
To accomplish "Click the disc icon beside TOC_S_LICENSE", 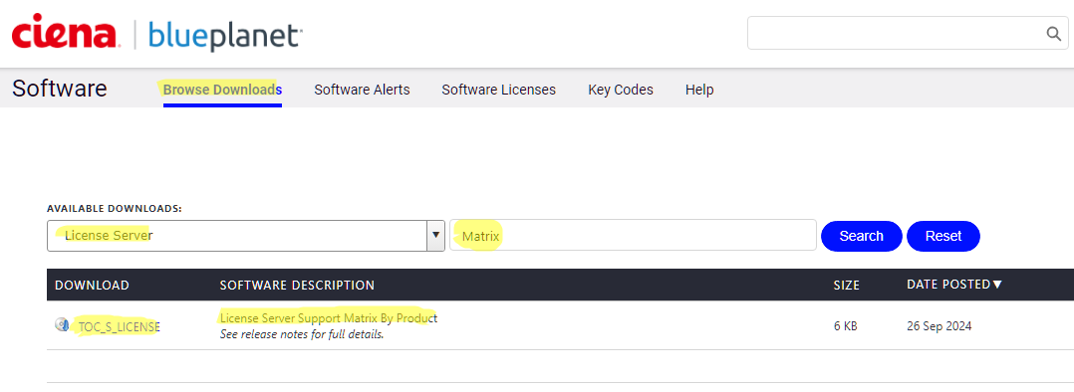I will click(x=62, y=324).
